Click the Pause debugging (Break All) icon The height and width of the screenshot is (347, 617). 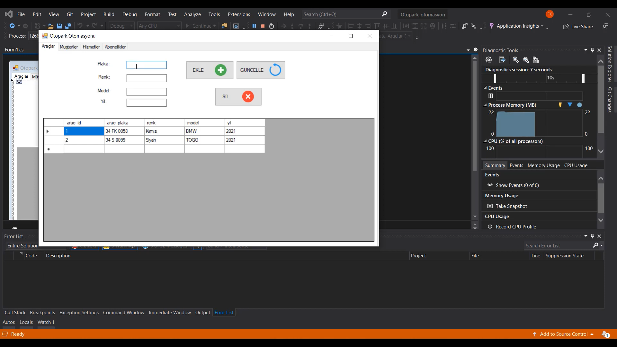(x=254, y=26)
